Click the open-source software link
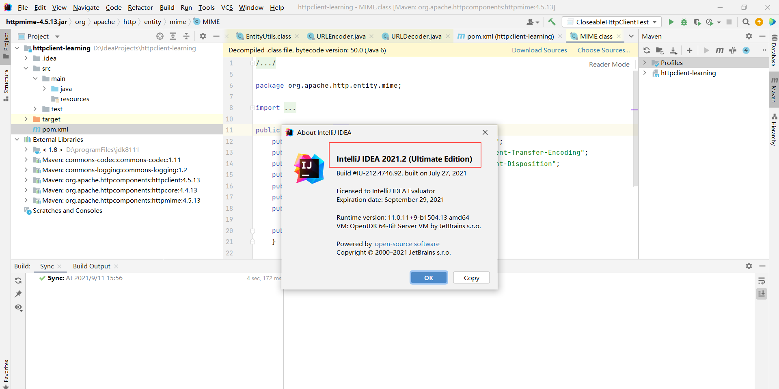This screenshot has height=389, width=779. pyautogui.click(x=407, y=244)
